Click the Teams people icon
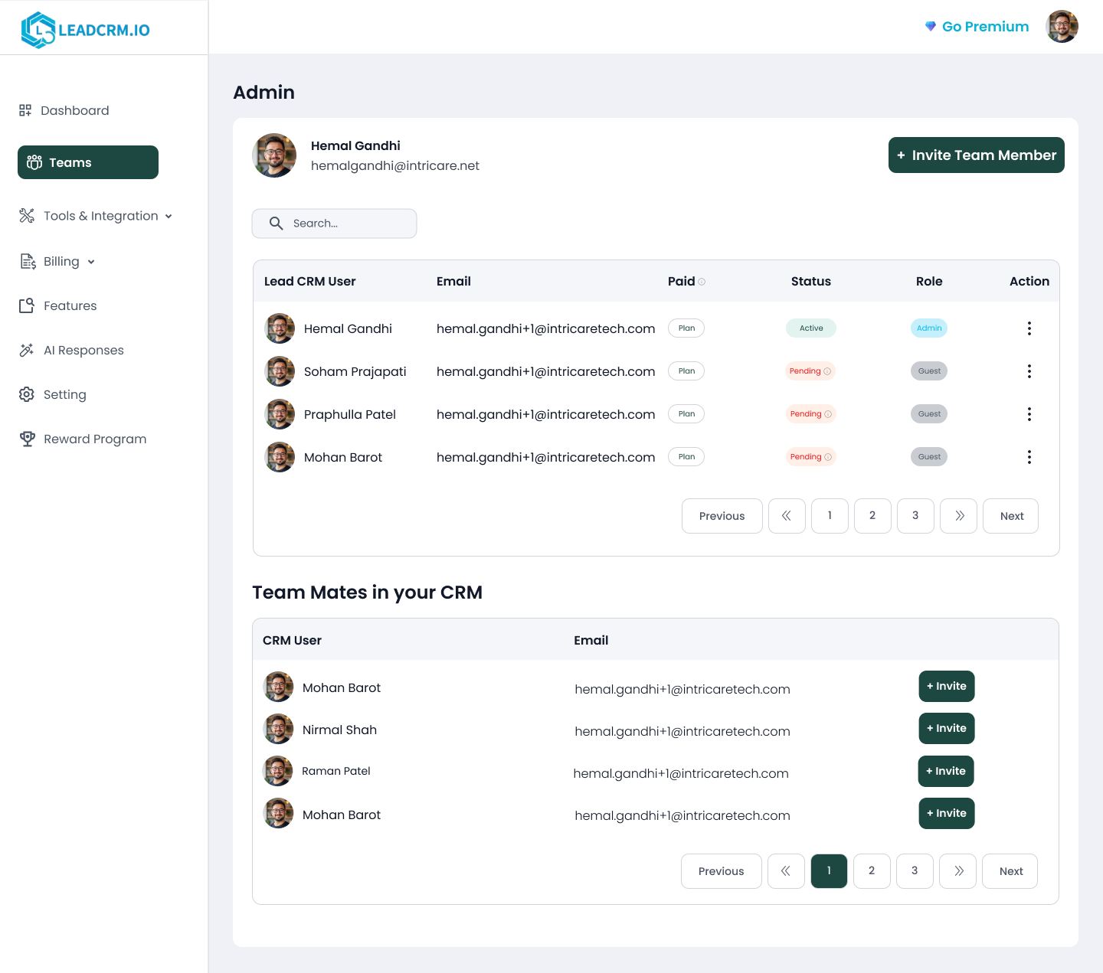The height and width of the screenshot is (973, 1103). 34,162
